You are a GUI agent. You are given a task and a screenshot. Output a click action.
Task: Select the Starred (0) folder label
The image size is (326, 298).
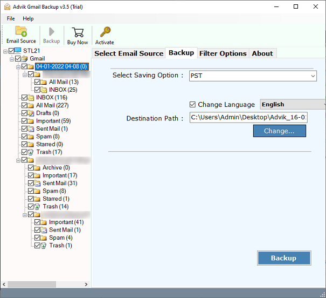[x=50, y=144]
